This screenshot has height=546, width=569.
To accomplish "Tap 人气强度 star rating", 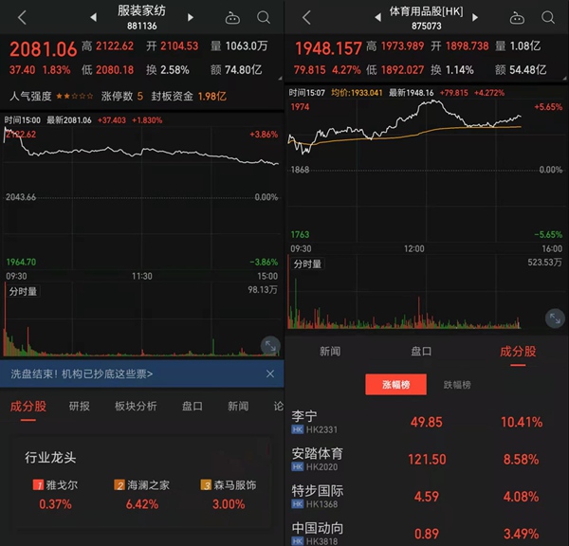I will point(75,96).
